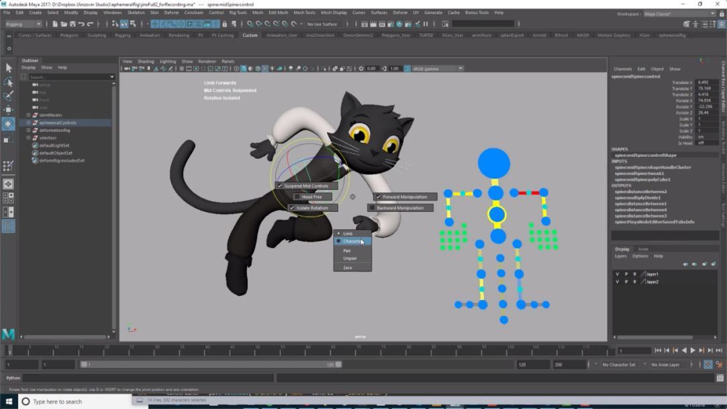Viewport: 727px width, 409px height.
Task: Open the Outliner search filter dropdown arrow
Action: tap(112, 77)
